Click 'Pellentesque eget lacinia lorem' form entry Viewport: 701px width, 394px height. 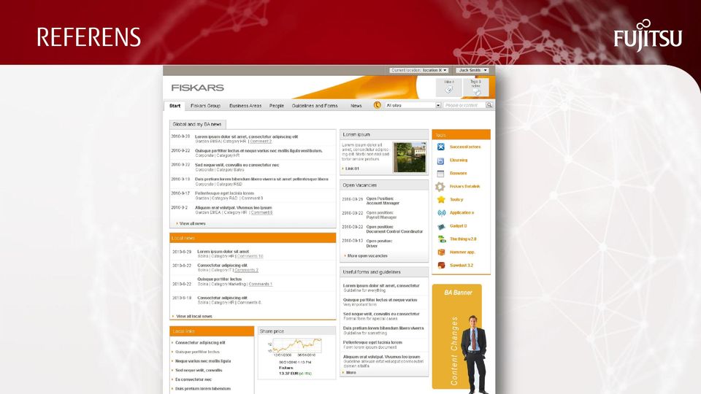pos(372,342)
